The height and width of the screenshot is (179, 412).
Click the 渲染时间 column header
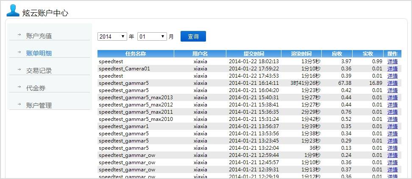pyautogui.click(x=301, y=54)
